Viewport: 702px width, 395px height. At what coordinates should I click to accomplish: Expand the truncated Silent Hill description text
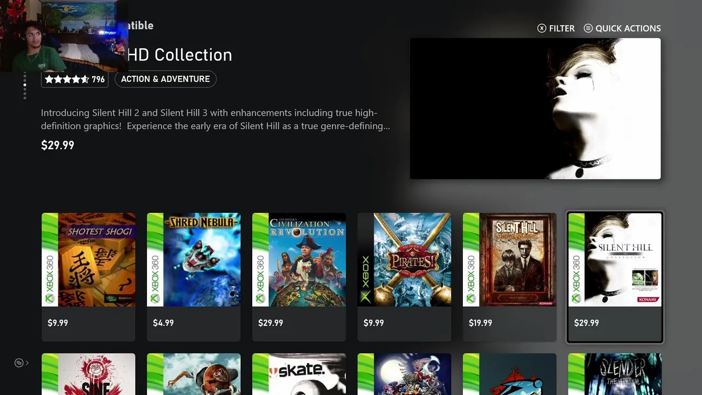tap(216, 120)
